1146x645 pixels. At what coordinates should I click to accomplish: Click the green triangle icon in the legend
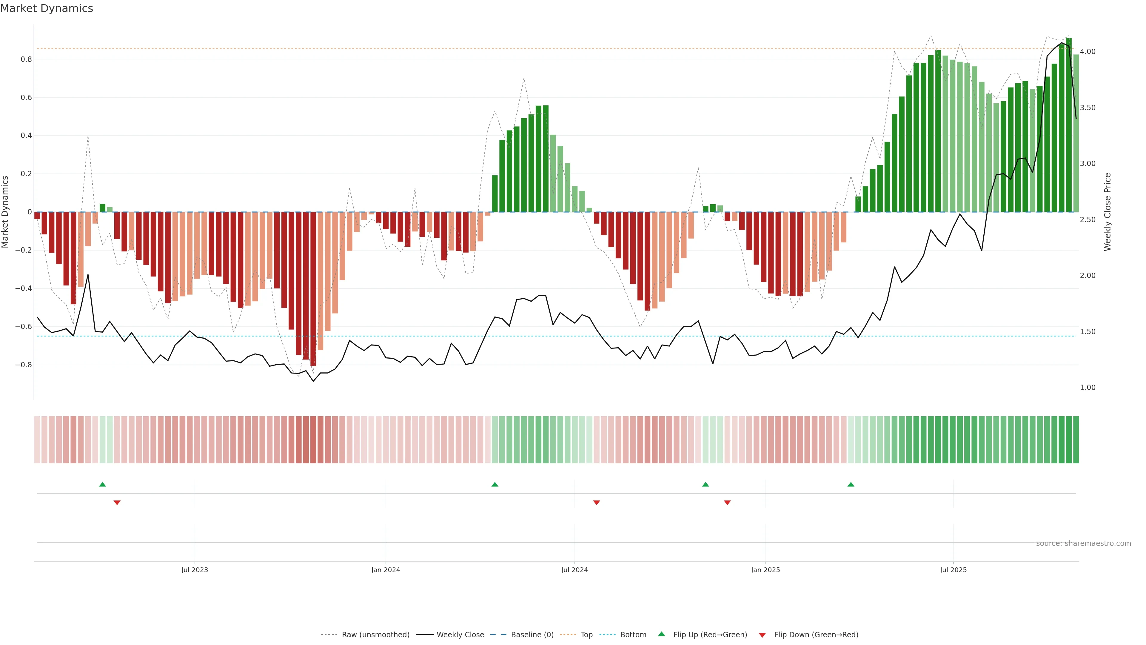tap(662, 634)
